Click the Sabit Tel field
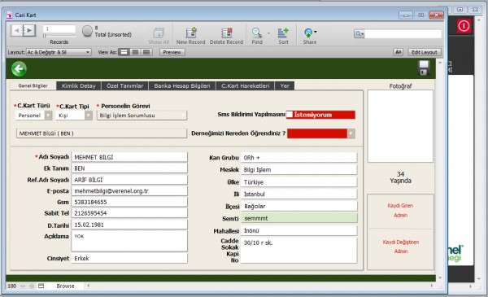This screenshot has width=488, height=297. click(x=129, y=213)
